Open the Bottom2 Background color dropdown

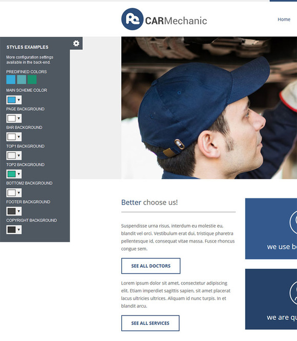(14, 193)
